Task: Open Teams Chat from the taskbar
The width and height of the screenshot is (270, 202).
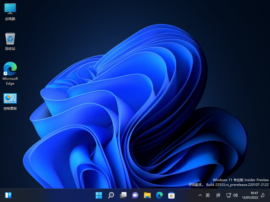Action: 135,195
